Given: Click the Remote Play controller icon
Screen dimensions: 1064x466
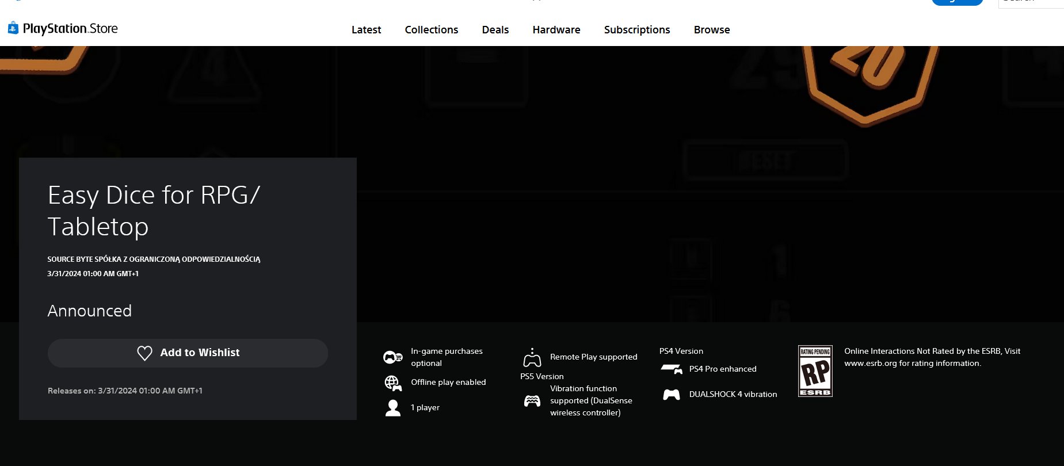Looking at the screenshot, I should (532, 357).
